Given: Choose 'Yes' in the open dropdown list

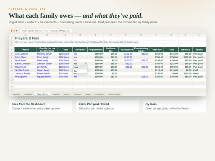Looking at the screenshot, I should 80,67.
